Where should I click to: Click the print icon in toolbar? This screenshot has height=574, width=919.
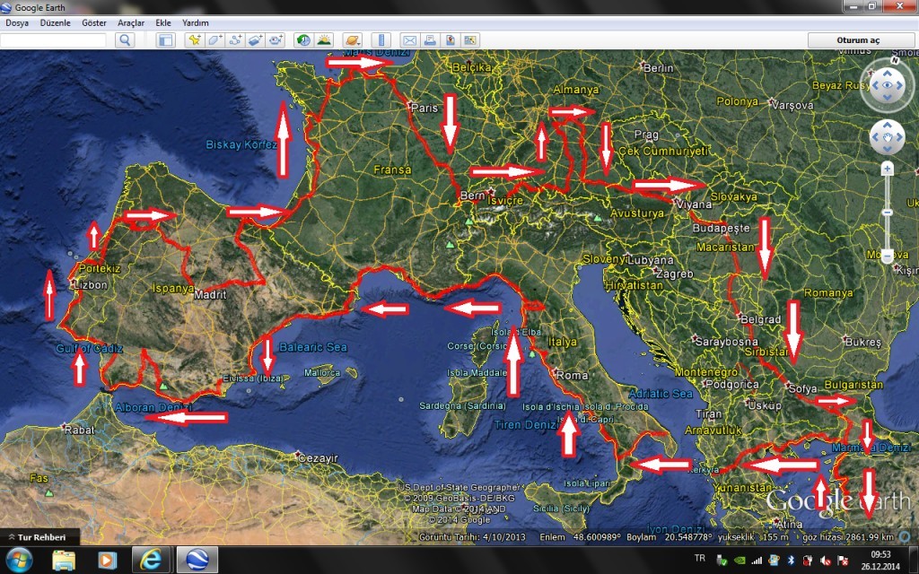coord(430,40)
